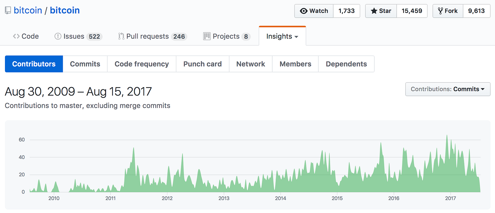Click the 40 value on y-axis
The width and height of the screenshot is (495, 213).
point(22,157)
